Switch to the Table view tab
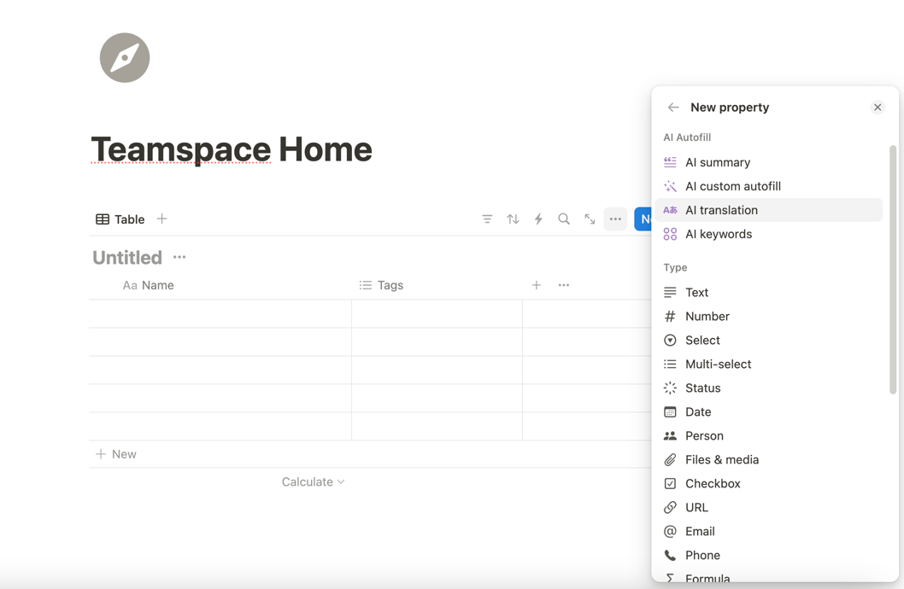This screenshot has width=904, height=589. (x=120, y=219)
